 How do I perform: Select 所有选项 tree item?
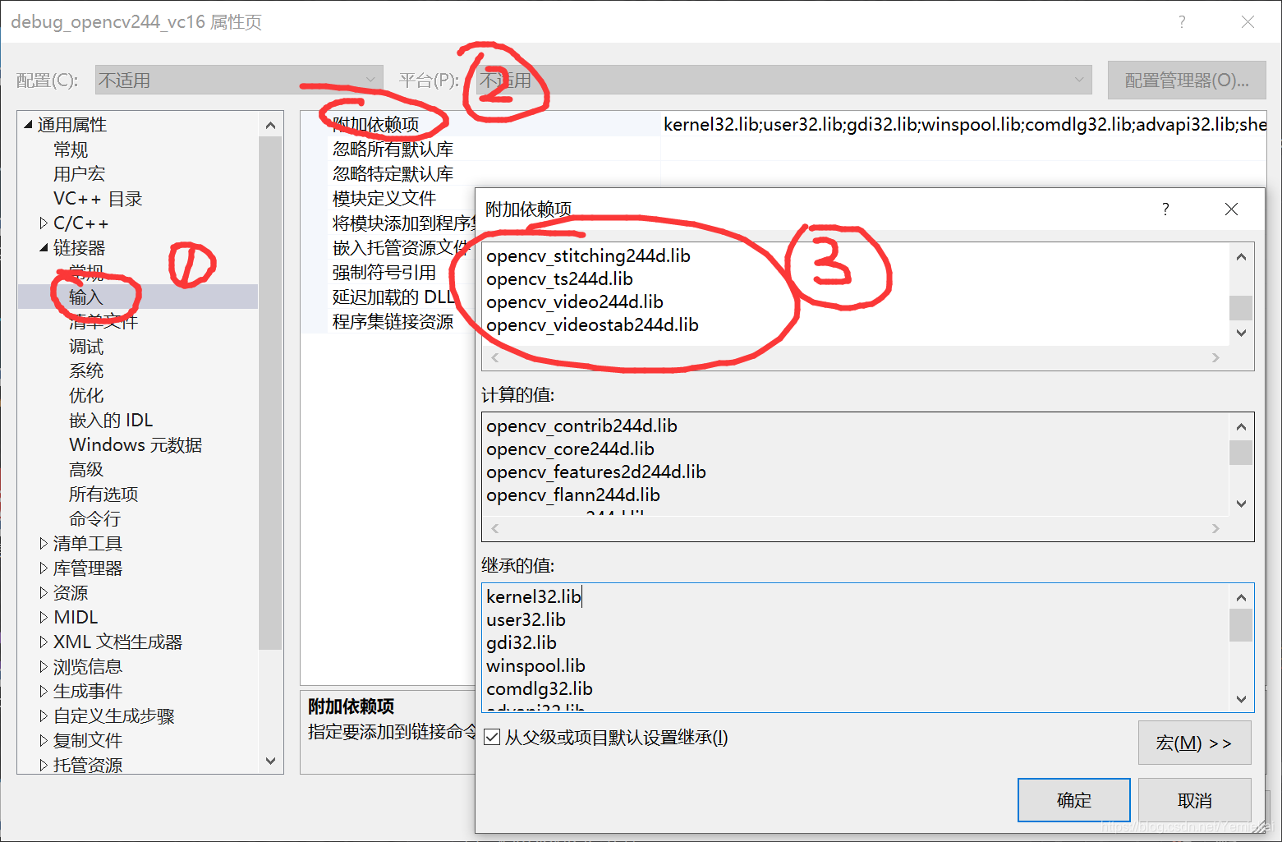point(103,494)
